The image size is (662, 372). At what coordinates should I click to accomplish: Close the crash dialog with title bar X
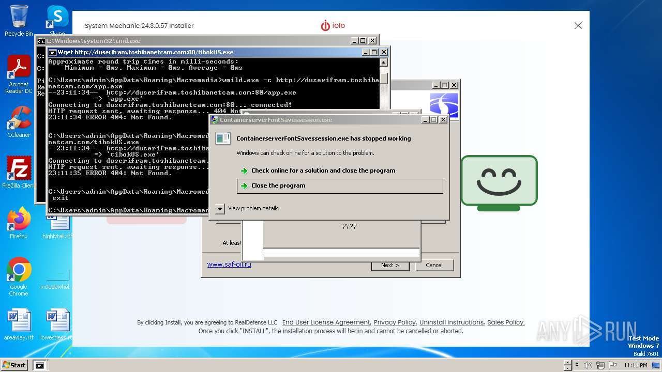tap(443, 120)
